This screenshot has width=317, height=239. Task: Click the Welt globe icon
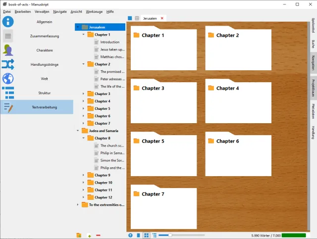pos(8,78)
